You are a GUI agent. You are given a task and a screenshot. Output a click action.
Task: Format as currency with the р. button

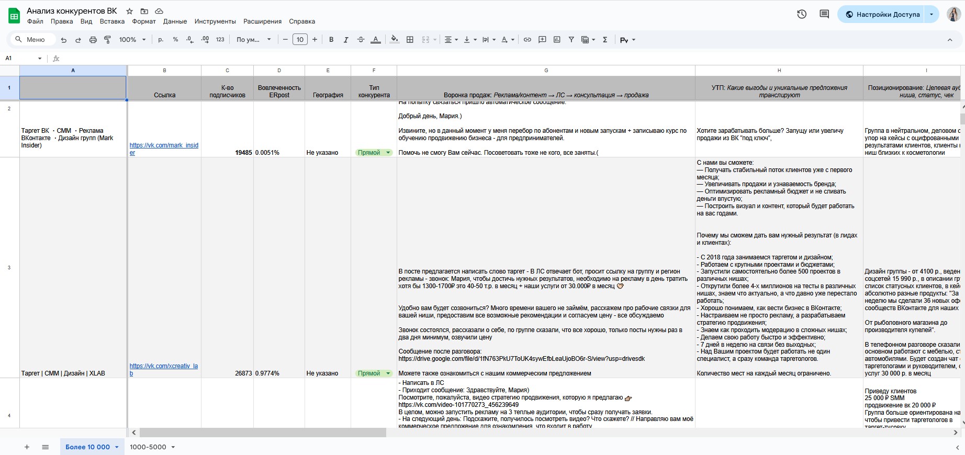pos(161,40)
